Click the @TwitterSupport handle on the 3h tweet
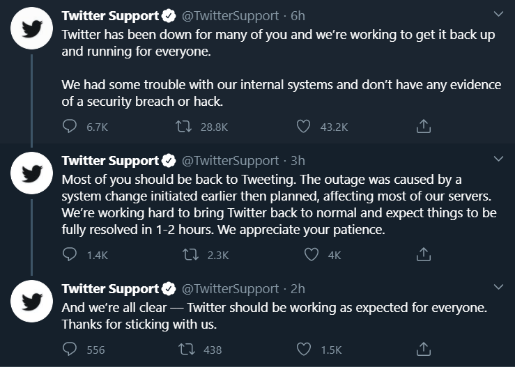 (230, 161)
